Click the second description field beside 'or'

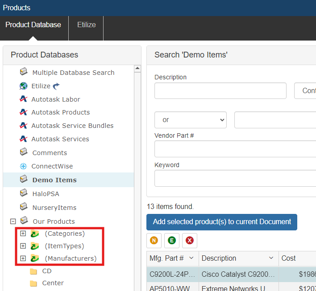(275, 120)
